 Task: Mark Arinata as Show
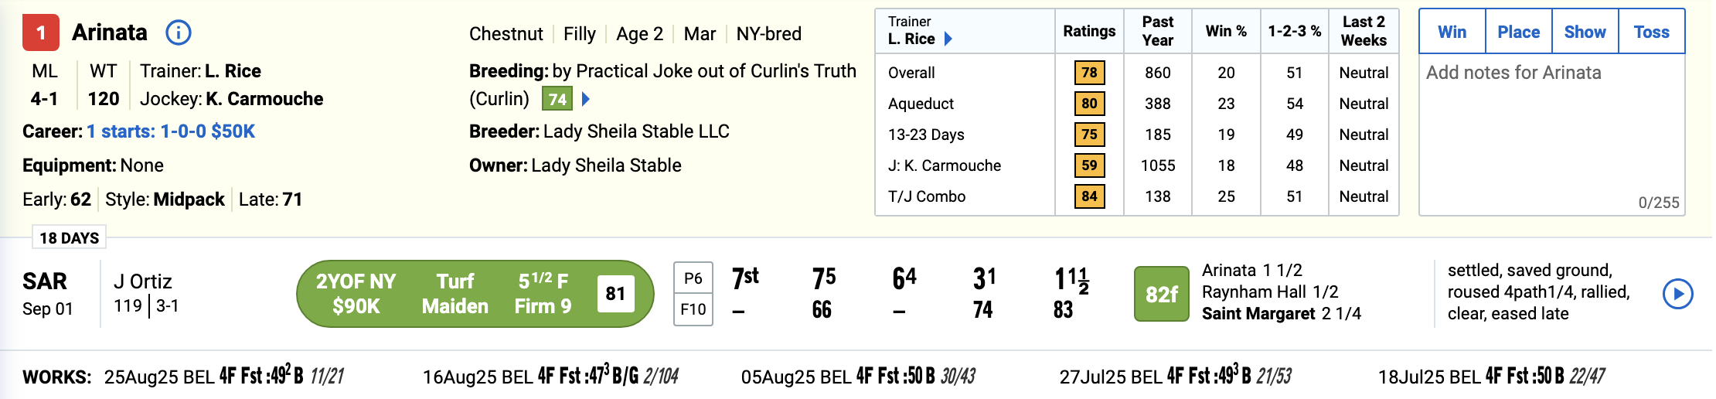[1585, 32]
